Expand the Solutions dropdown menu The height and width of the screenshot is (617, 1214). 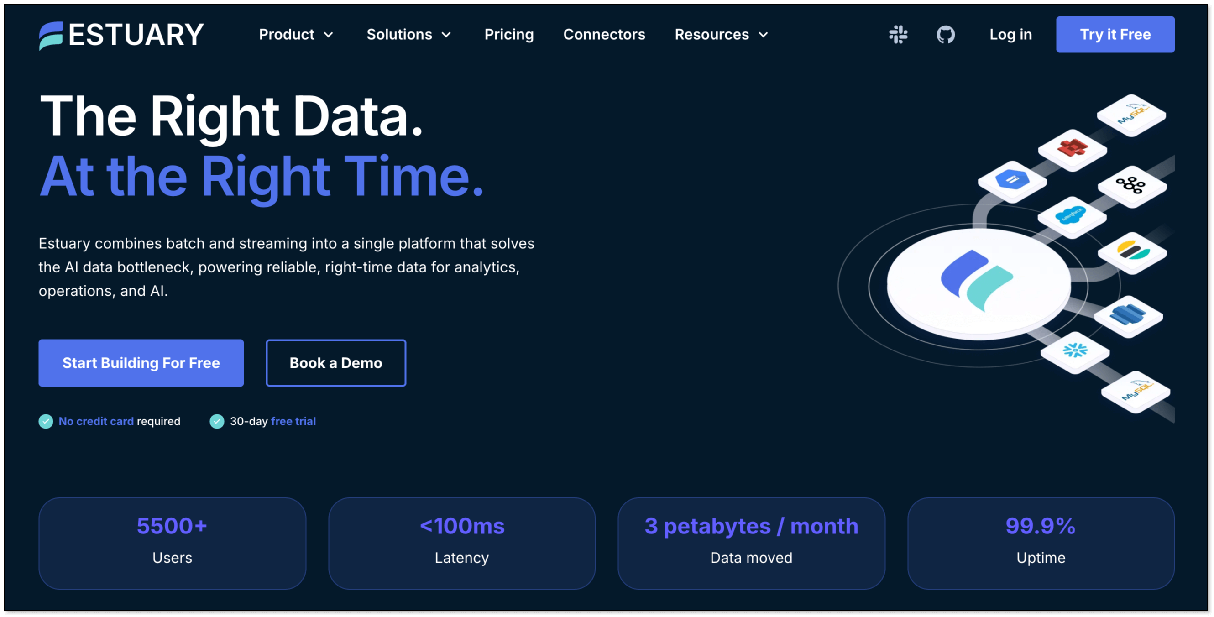coord(408,34)
